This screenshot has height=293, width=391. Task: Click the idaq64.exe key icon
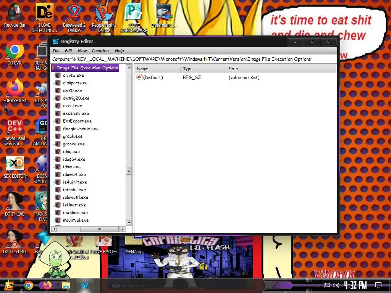(58, 159)
